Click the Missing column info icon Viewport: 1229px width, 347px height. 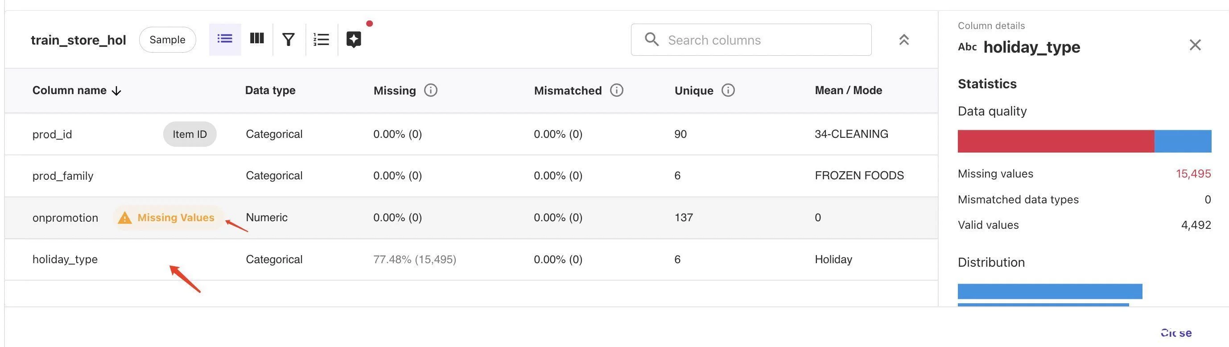point(430,90)
